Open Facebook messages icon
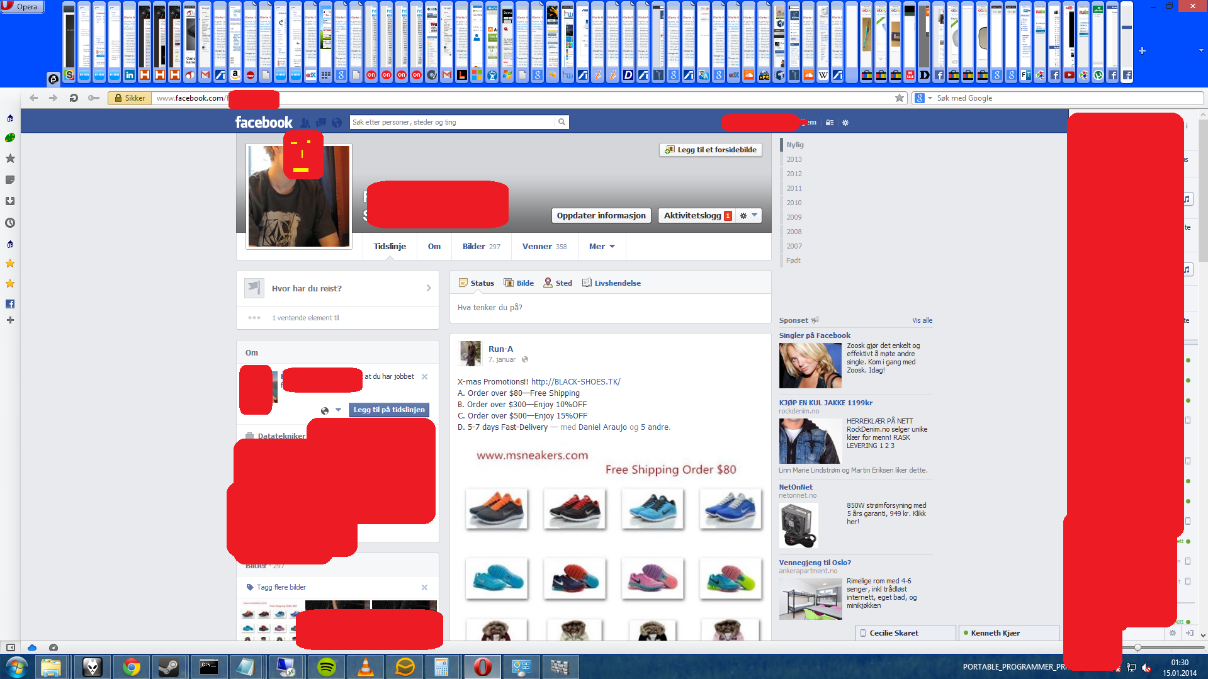The width and height of the screenshot is (1208, 679). point(321,123)
